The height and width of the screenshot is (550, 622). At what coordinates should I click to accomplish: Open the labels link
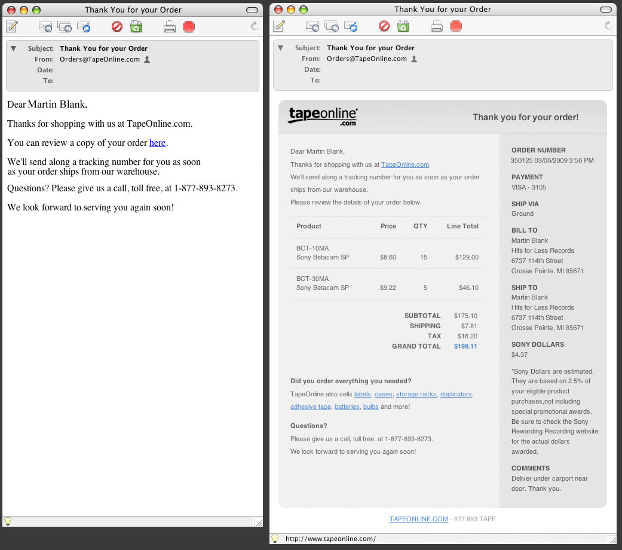363,395
